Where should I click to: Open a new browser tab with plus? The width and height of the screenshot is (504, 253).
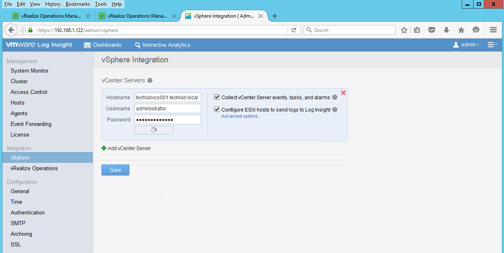pyautogui.click(x=275, y=16)
